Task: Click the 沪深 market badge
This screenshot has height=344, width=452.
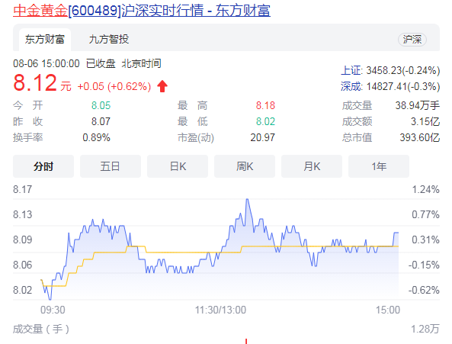Action: click(x=412, y=40)
